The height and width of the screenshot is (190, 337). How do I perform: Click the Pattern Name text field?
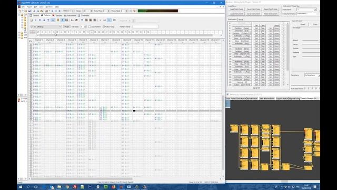145,27
